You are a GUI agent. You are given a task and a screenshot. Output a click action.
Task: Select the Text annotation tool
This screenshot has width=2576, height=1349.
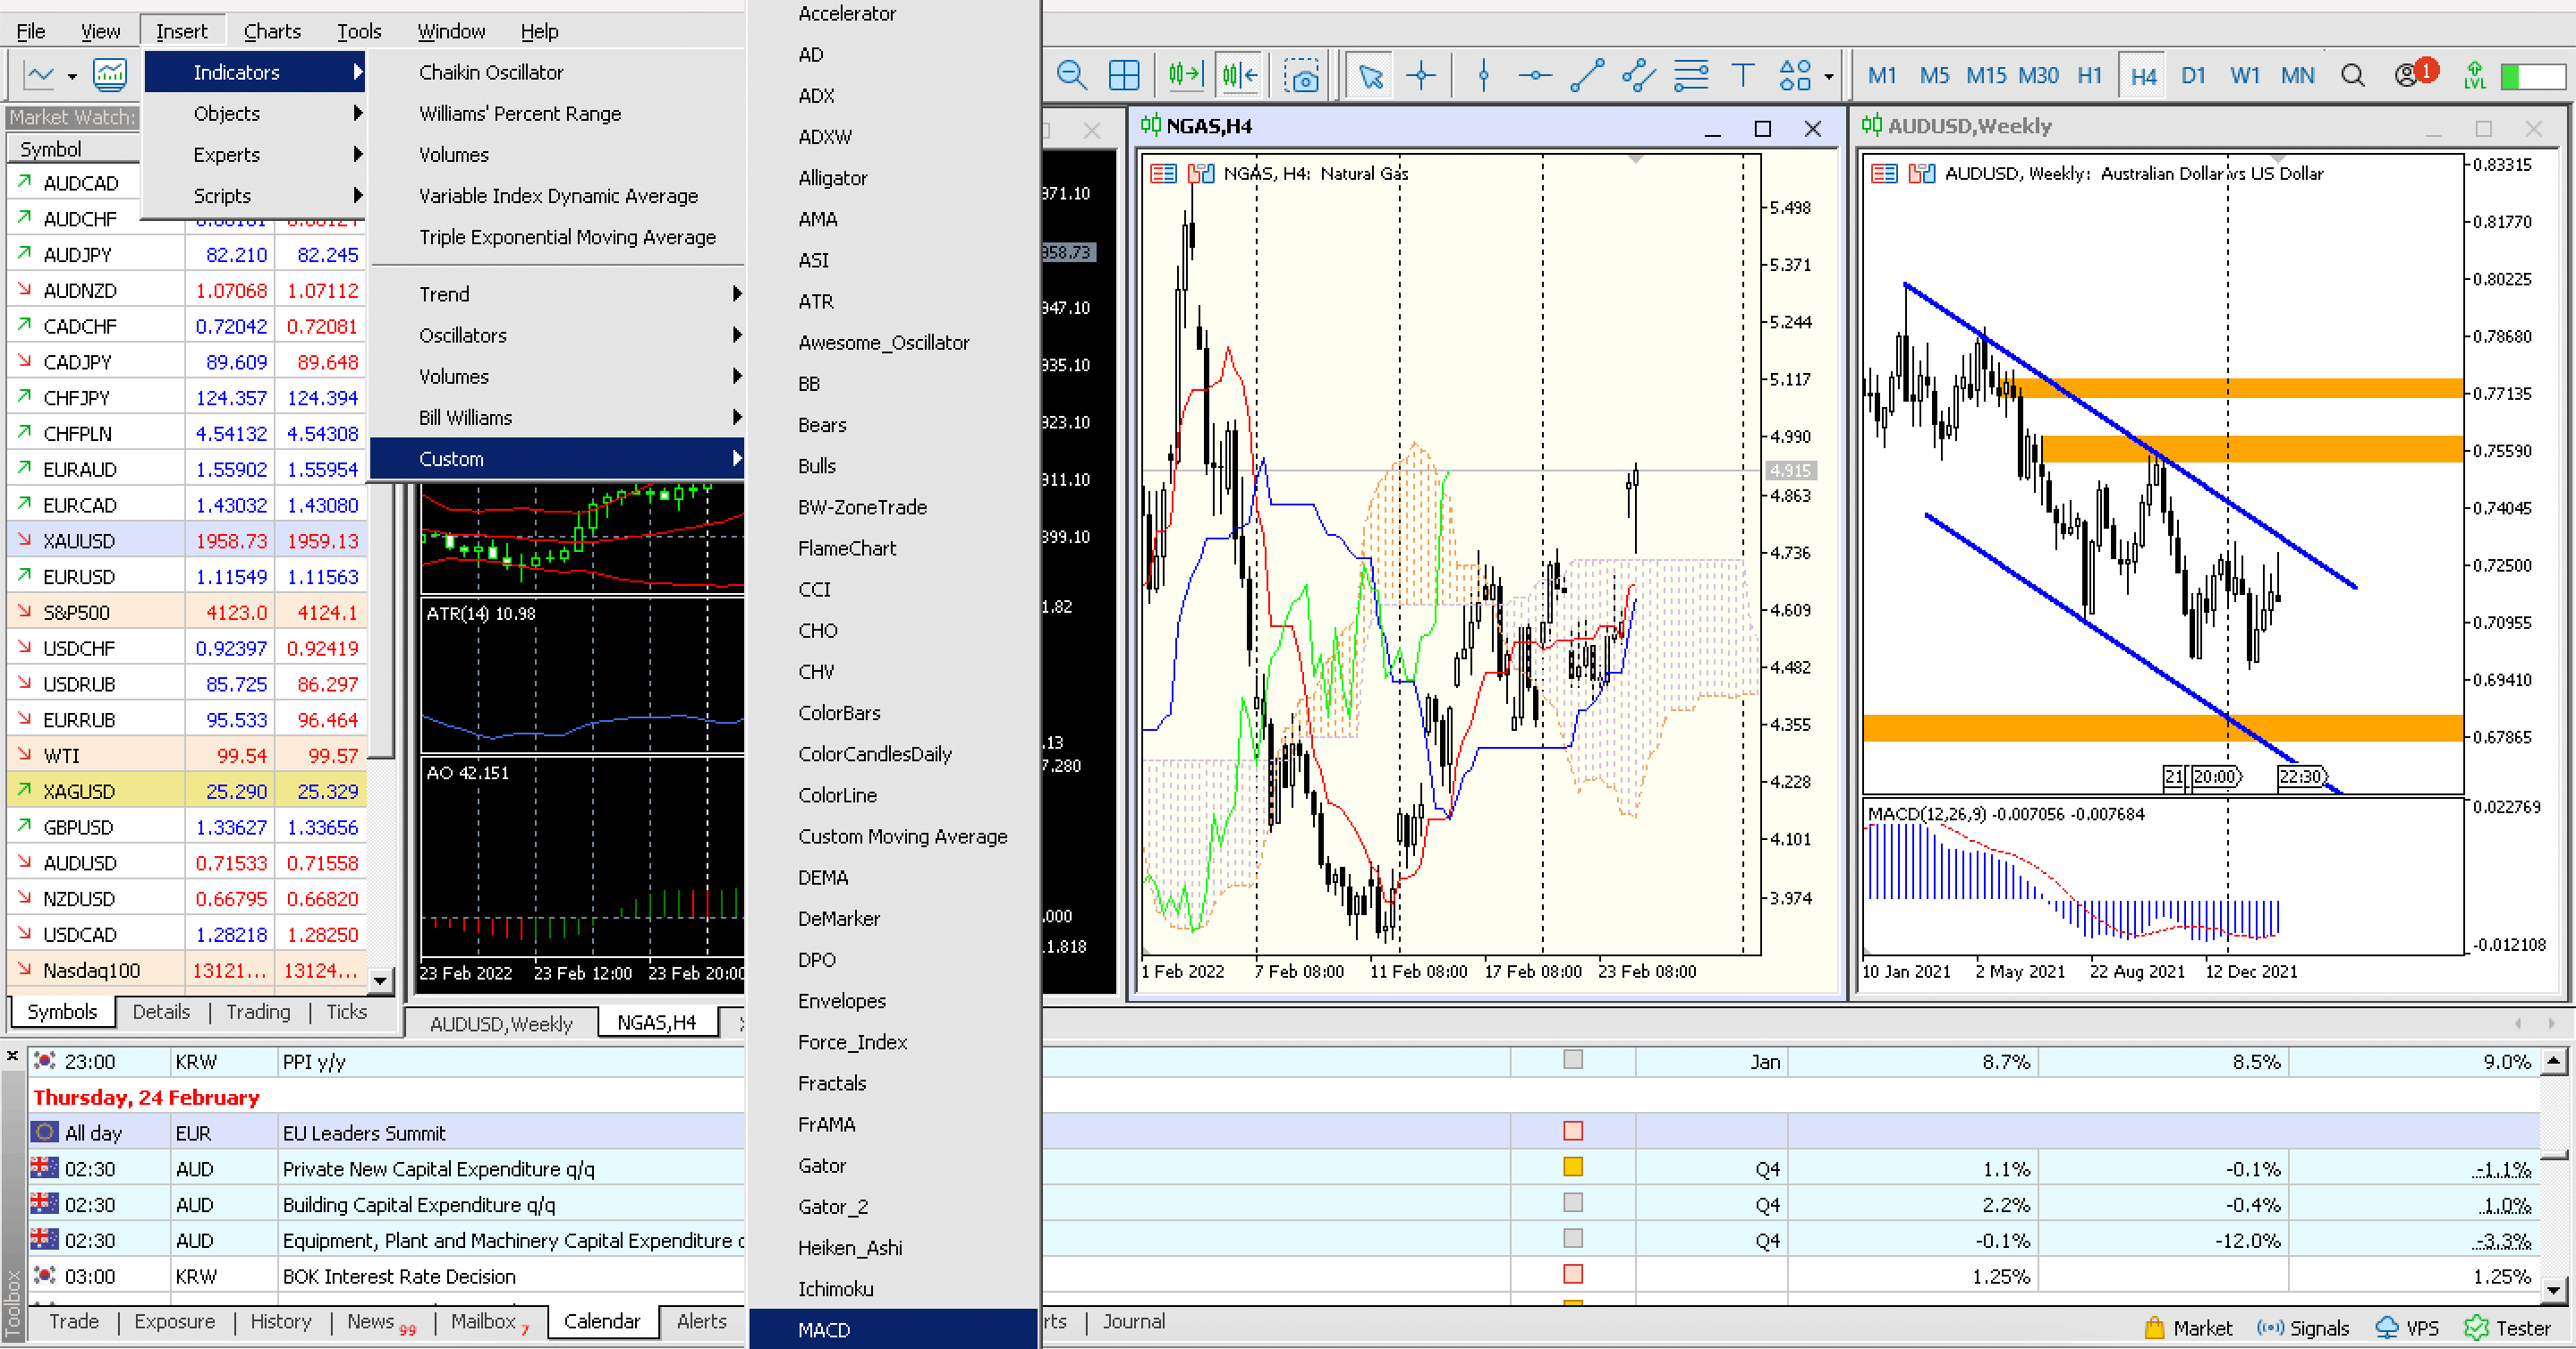(x=1742, y=75)
